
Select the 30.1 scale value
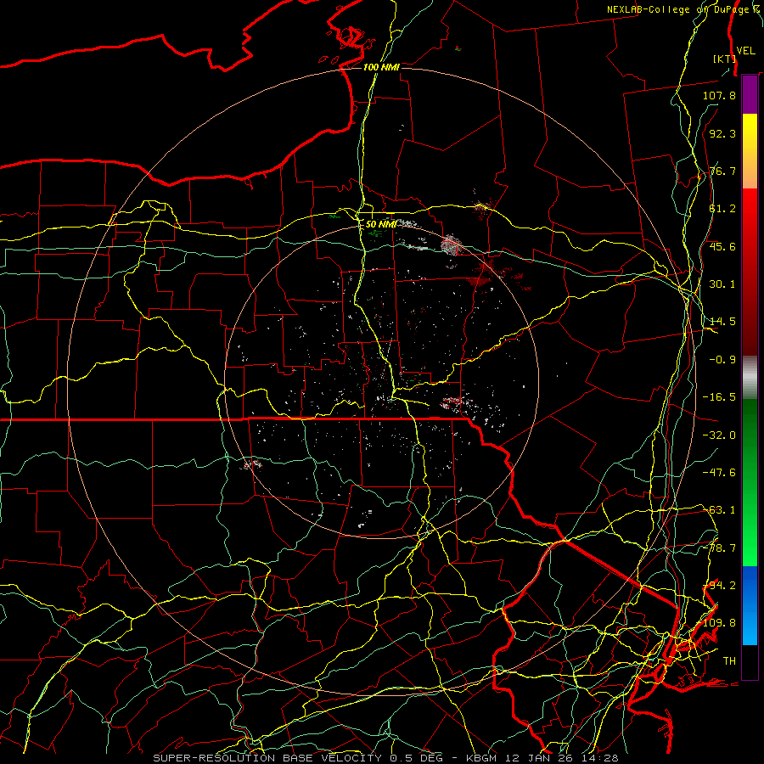tap(722, 284)
